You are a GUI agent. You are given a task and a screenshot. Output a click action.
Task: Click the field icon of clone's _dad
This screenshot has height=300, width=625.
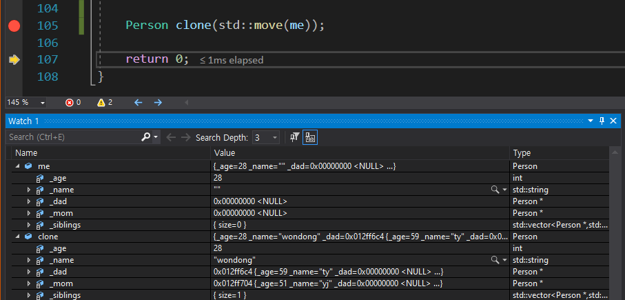pyautogui.click(x=39, y=272)
